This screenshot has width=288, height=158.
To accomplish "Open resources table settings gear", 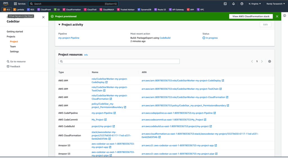I will coord(269,62).
